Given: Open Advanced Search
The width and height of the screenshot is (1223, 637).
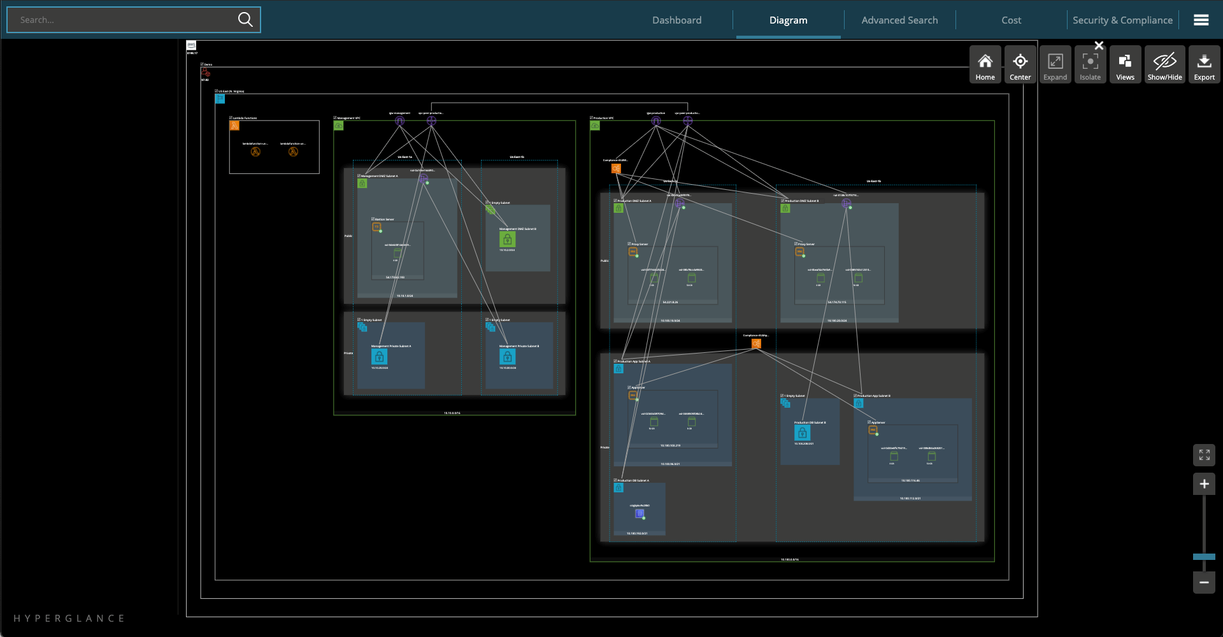Looking at the screenshot, I should 899,20.
